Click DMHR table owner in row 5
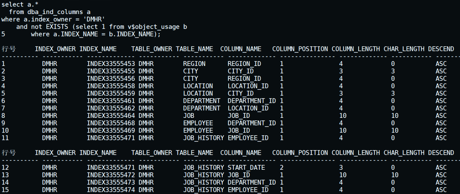This screenshot has height=194, width=460. coord(146,94)
